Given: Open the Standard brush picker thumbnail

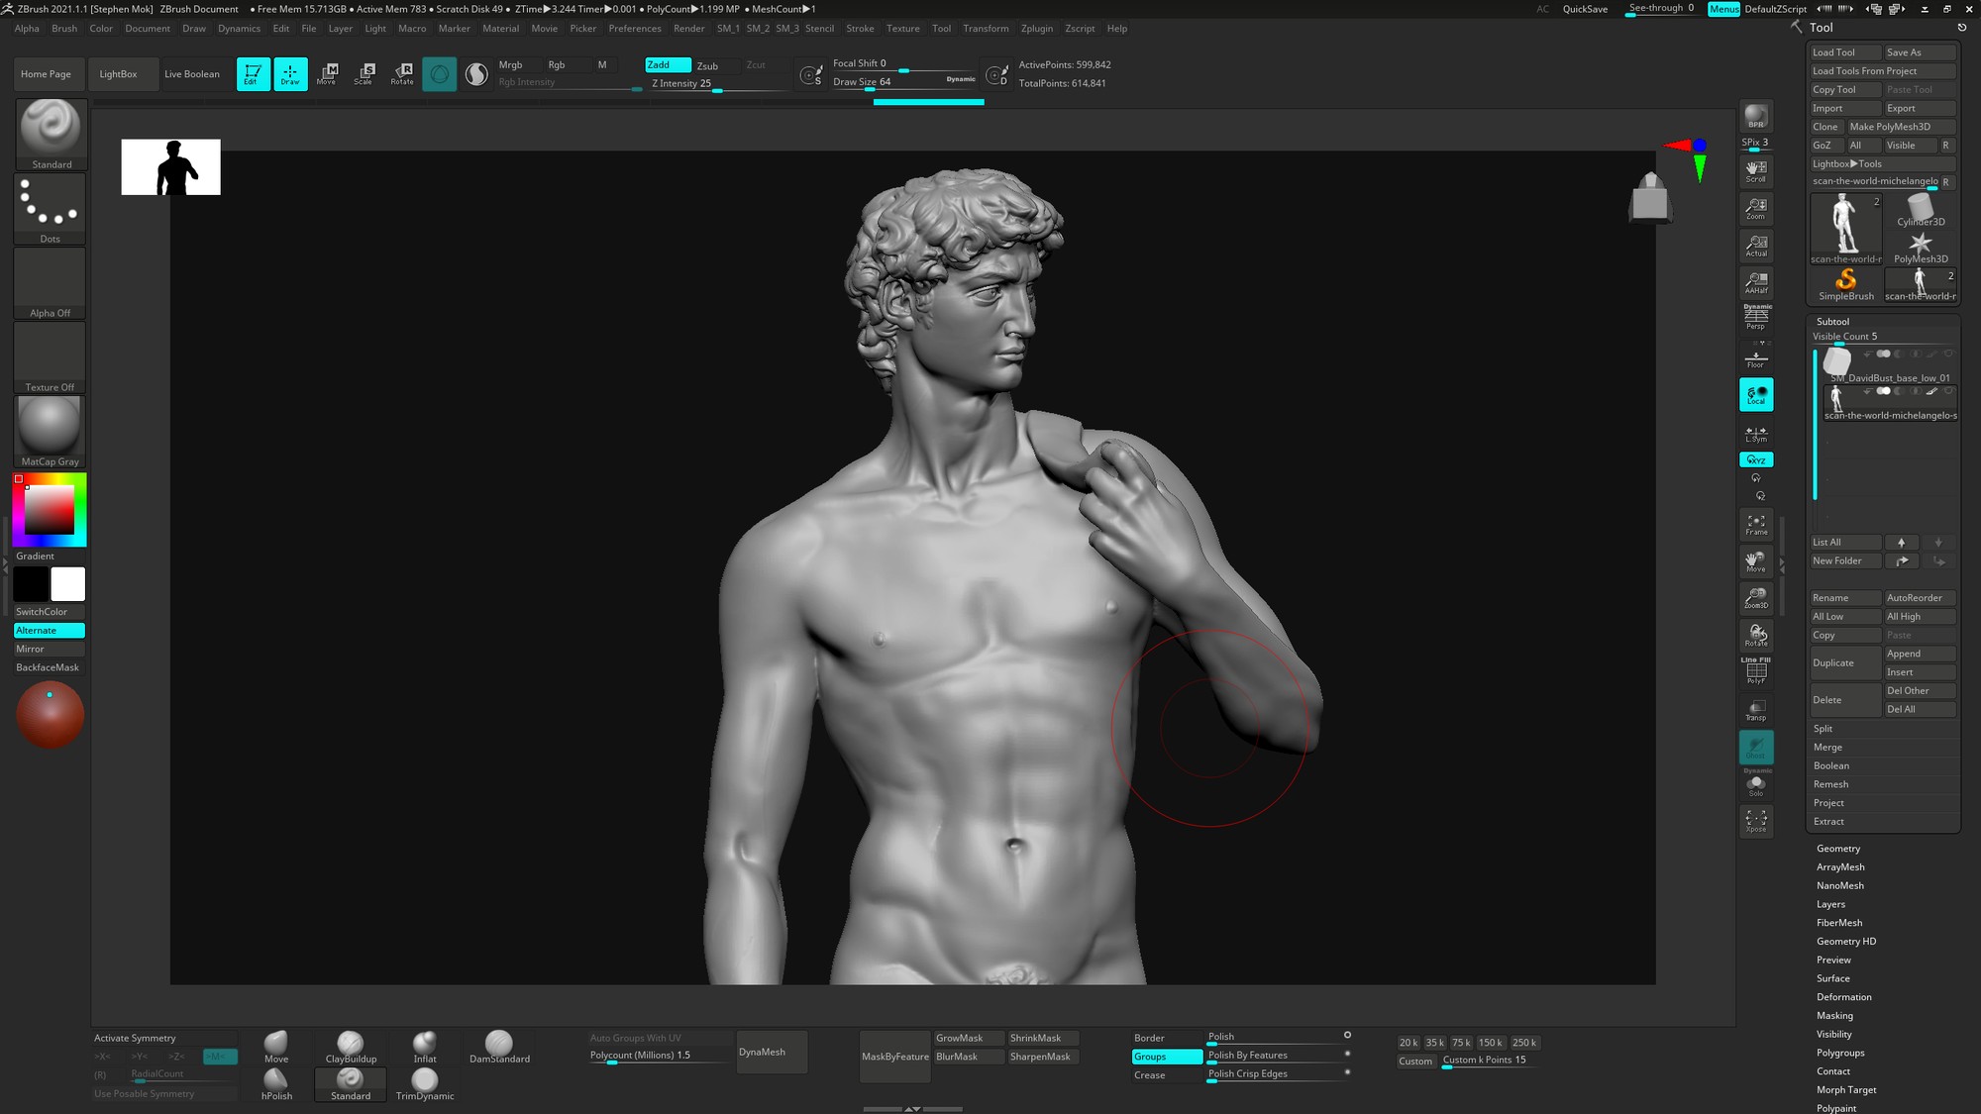Looking at the screenshot, I should 51,135.
